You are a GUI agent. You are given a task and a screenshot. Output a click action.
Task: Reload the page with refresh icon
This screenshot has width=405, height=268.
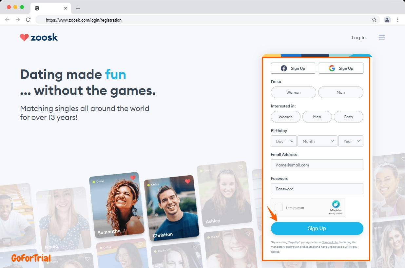coord(28,20)
